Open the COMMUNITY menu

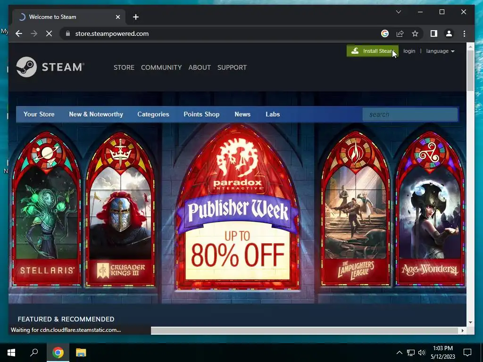(161, 67)
